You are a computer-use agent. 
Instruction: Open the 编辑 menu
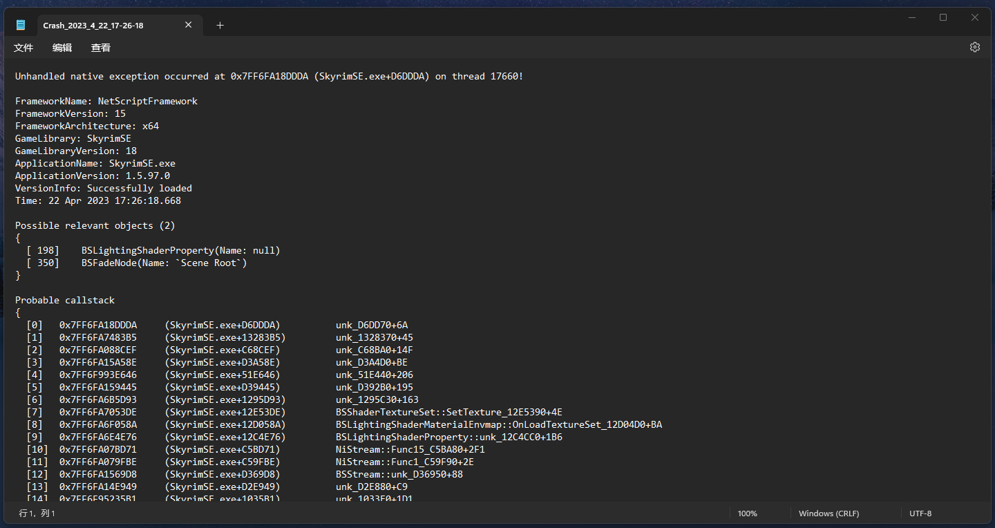pos(62,48)
